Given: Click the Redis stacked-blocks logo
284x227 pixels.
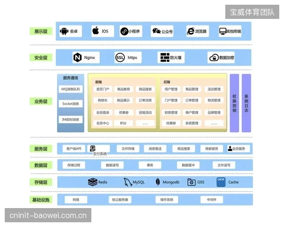Looking at the screenshot, I should 93,182.
